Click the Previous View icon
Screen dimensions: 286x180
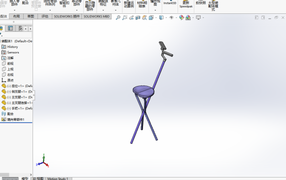pos(131,18)
